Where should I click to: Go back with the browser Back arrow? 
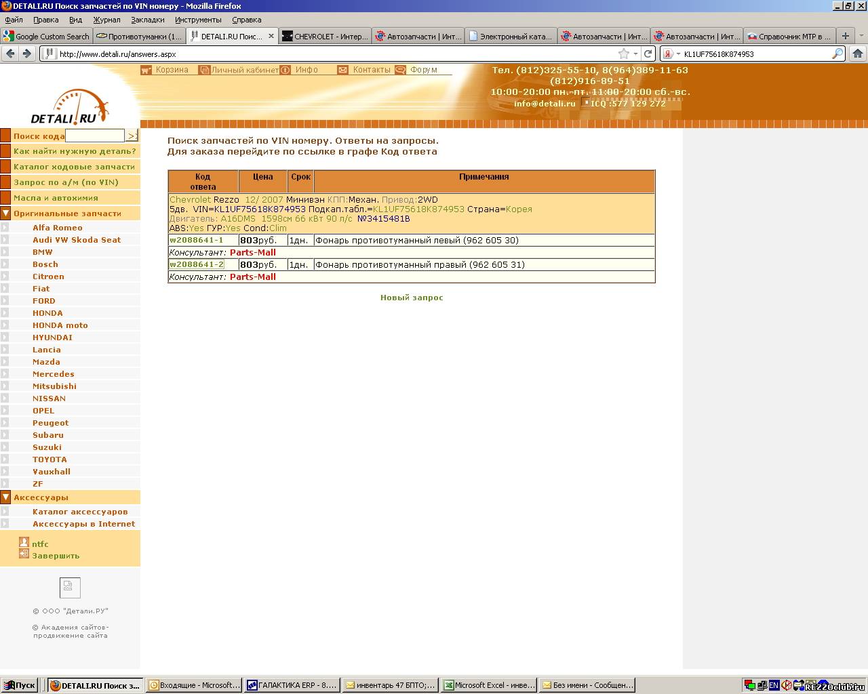pos(10,54)
